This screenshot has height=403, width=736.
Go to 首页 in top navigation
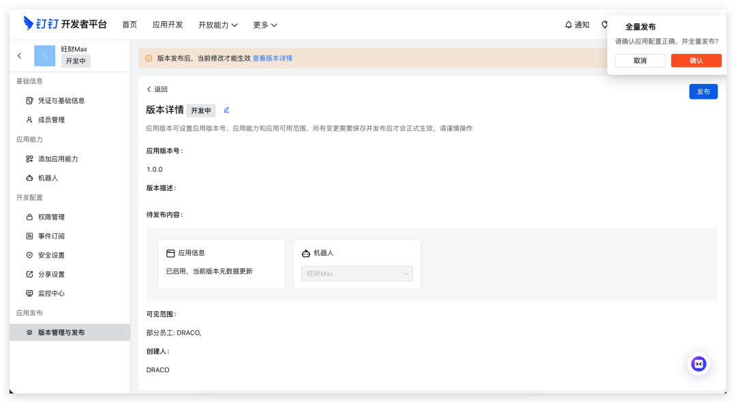click(x=129, y=25)
